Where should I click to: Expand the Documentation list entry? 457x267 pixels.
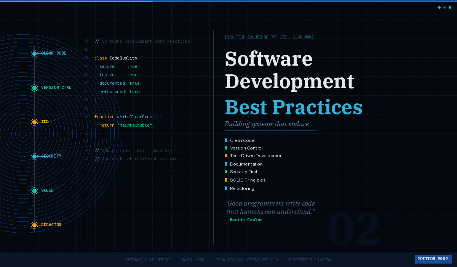(246, 164)
